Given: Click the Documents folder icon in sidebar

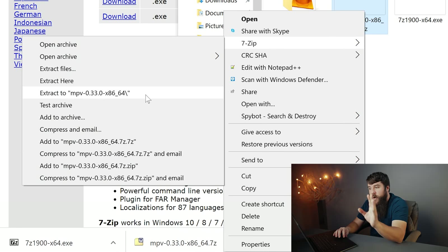Looking at the screenshot, I should click(x=200, y=13).
